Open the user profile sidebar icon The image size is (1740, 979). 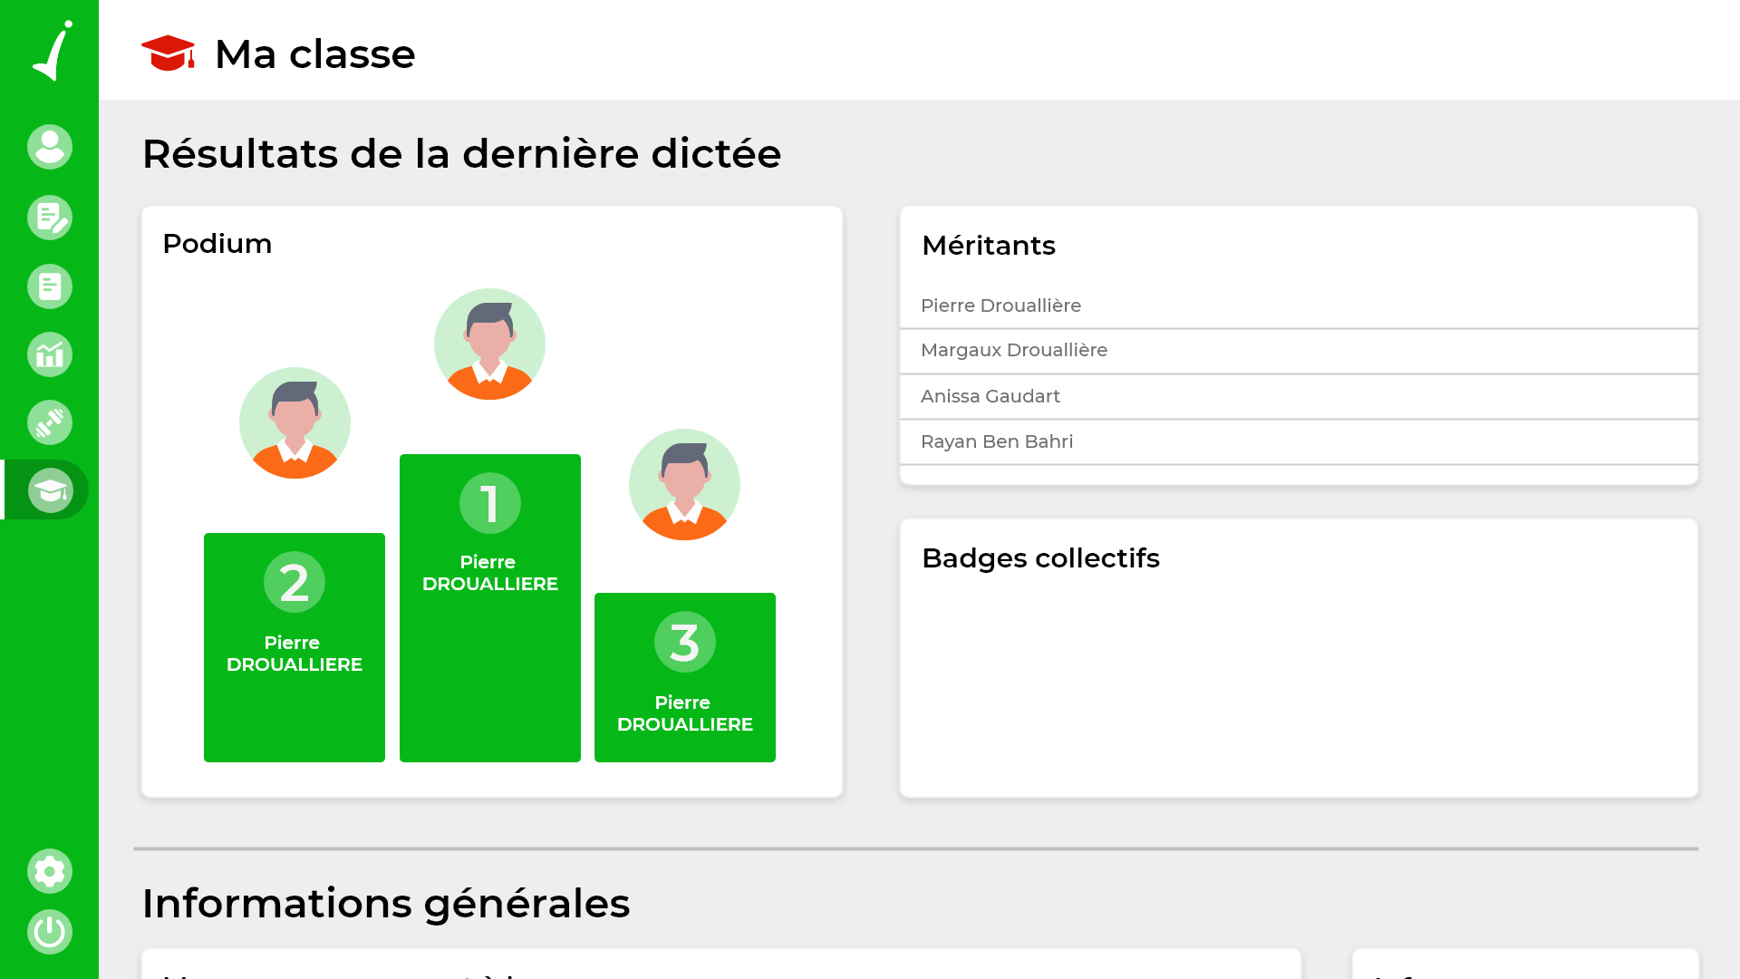(50, 147)
